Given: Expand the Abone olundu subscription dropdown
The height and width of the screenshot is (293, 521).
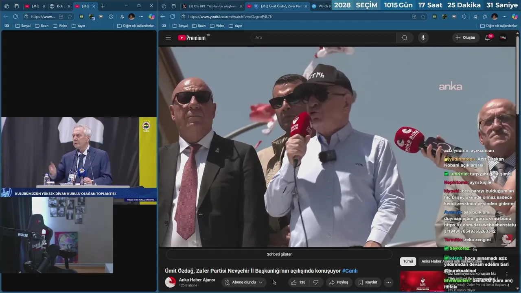Looking at the screenshot, I should [244, 282].
